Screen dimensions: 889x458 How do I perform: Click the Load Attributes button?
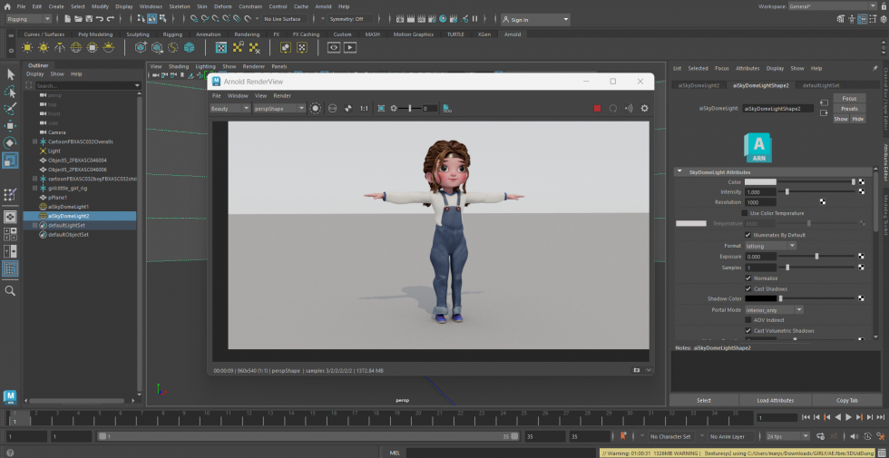coord(775,400)
